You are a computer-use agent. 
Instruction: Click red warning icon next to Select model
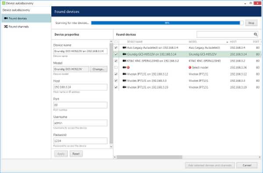click(190, 68)
